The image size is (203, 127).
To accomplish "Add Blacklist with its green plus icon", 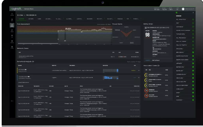I will point(193,71).
